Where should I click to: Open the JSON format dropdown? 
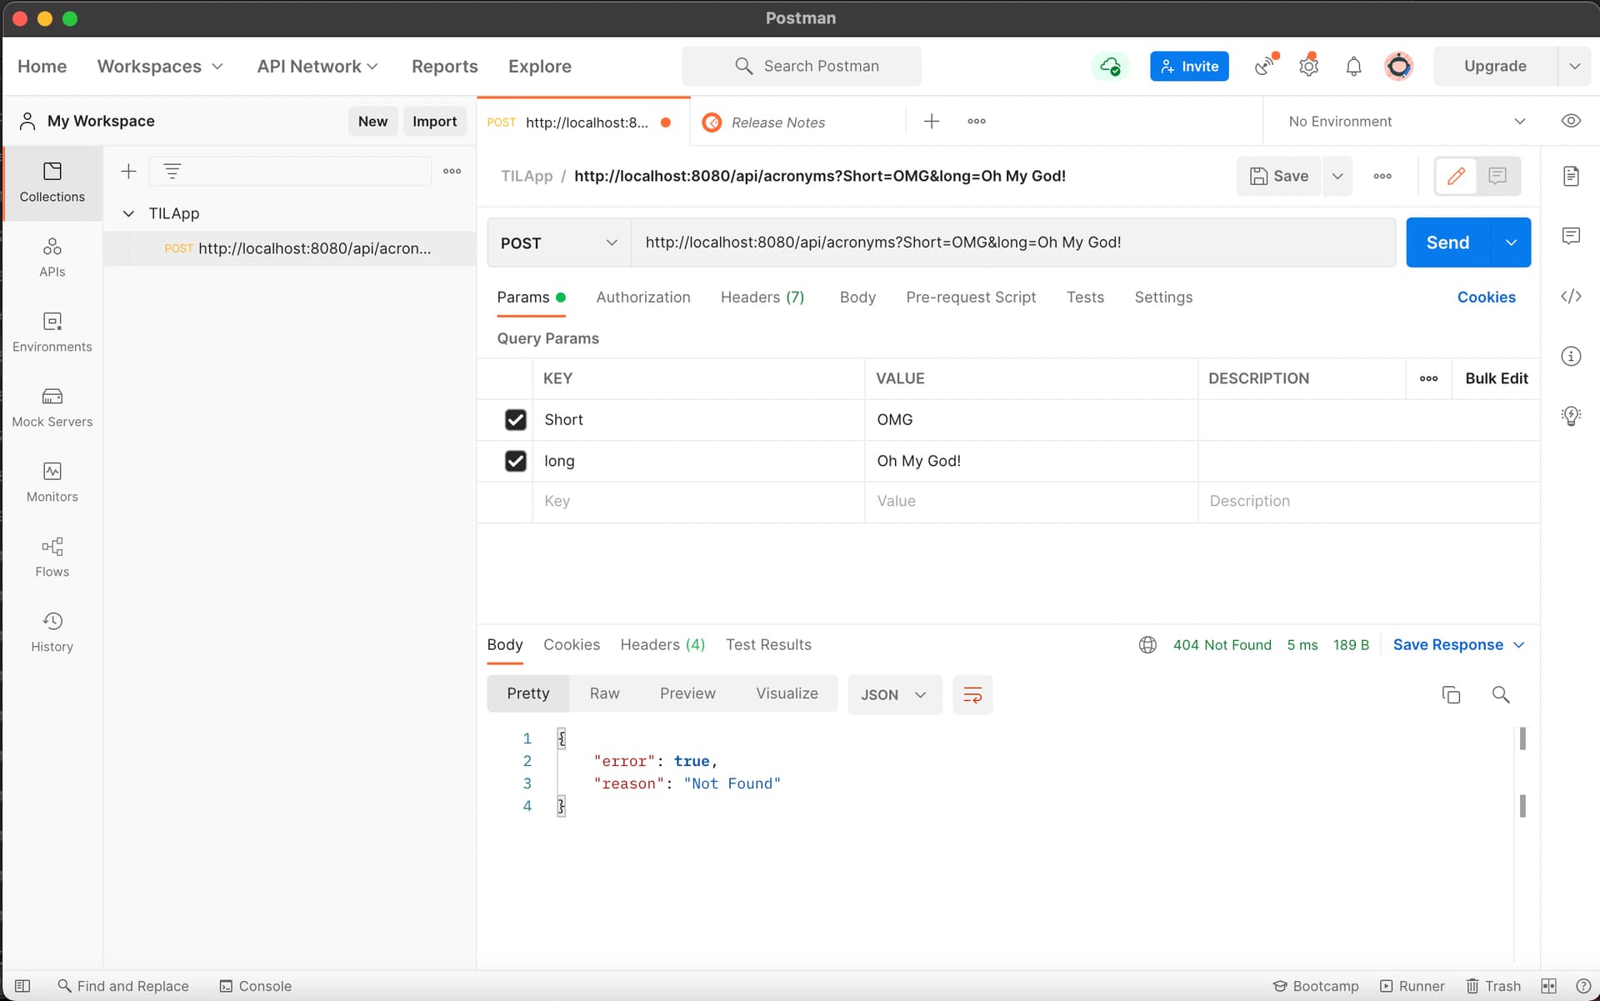(894, 694)
